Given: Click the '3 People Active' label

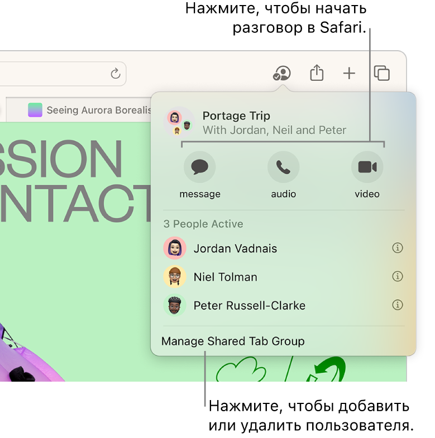Looking at the screenshot, I should pyautogui.click(x=203, y=224).
